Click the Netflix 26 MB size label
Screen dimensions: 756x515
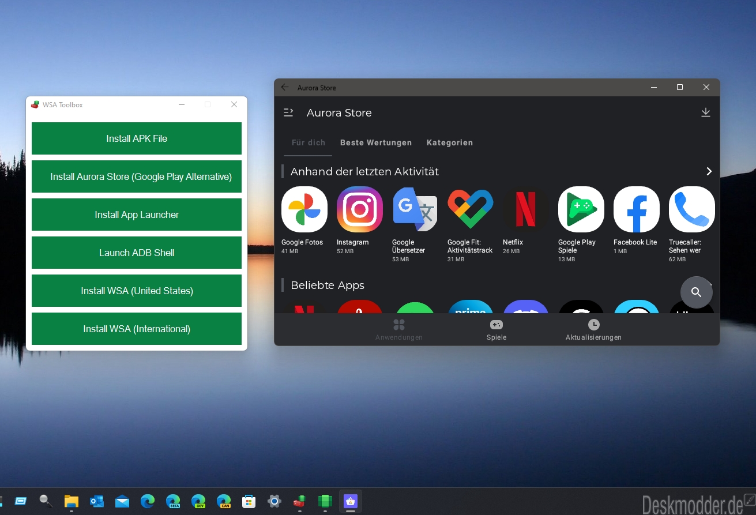tap(511, 251)
